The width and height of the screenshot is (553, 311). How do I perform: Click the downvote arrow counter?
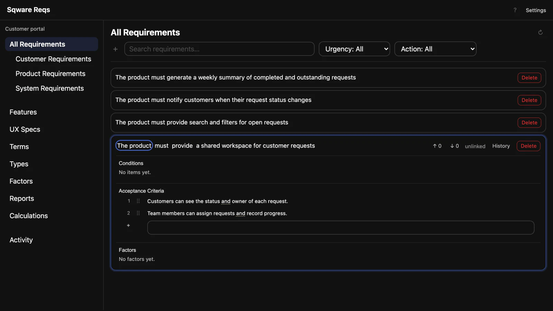coord(454,146)
